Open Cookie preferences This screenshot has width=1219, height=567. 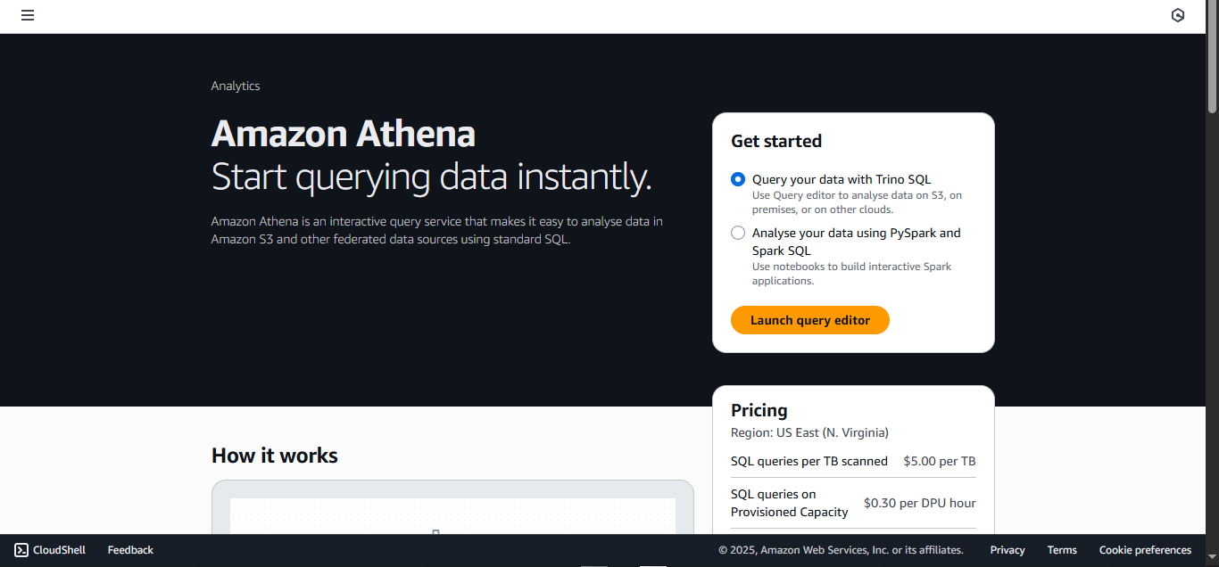click(x=1145, y=550)
